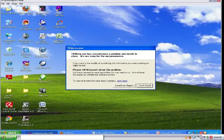The width and height of the screenshot is (224, 140).
Task: Click the start button in the pictured desktop taskbar
Action: (x=11, y=133)
